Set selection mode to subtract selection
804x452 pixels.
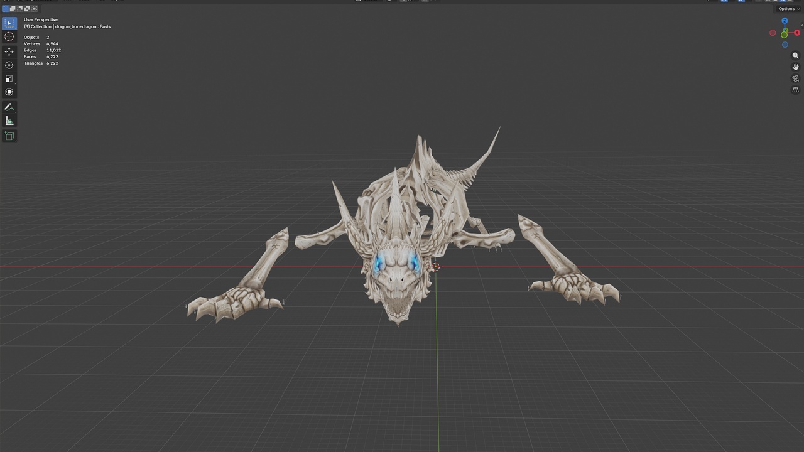19,9
